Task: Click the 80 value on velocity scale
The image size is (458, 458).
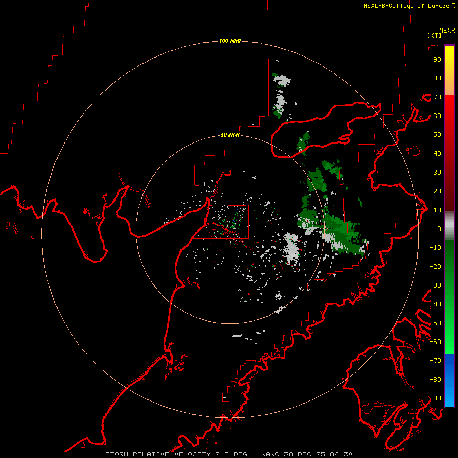Action: pyautogui.click(x=437, y=78)
